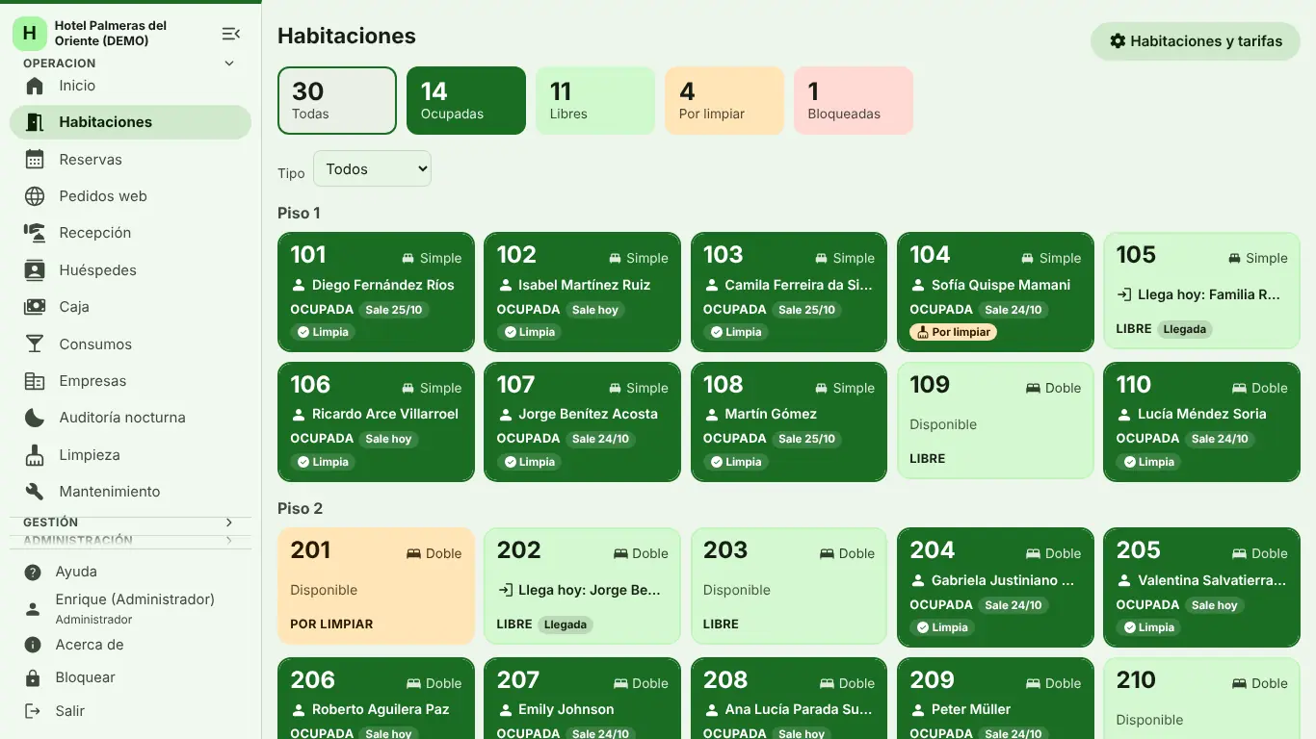Viewport: 1316px width, 739px height.
Task: Click the Bloquear padlock icon
Action: (33, 677)
